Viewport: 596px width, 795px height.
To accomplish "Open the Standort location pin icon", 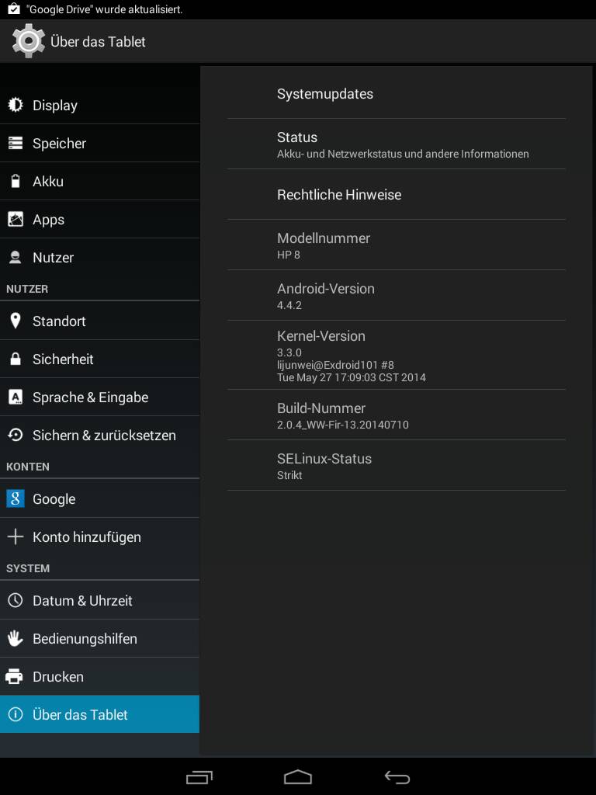I will click(x=16, y=321).
